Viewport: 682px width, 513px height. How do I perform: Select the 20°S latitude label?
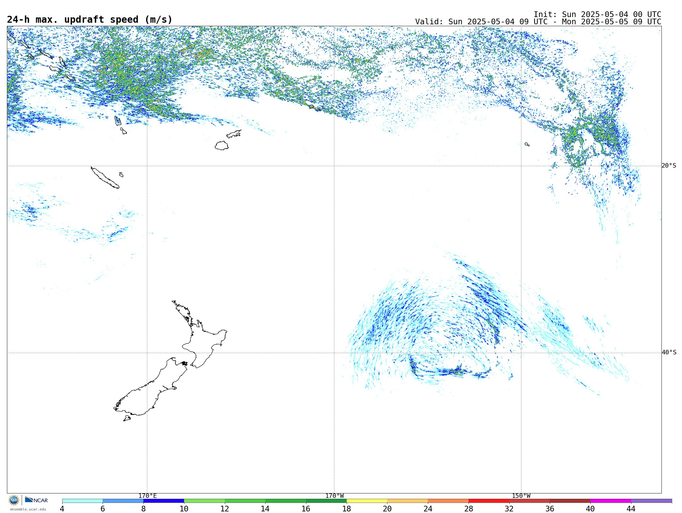(x=669, y=166)
